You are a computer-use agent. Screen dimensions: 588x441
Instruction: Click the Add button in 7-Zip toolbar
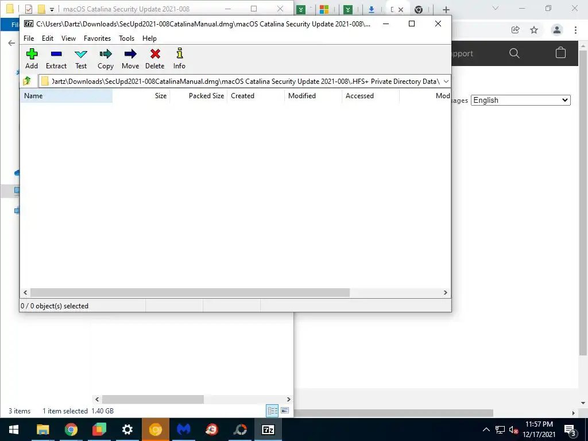(32, 59)
